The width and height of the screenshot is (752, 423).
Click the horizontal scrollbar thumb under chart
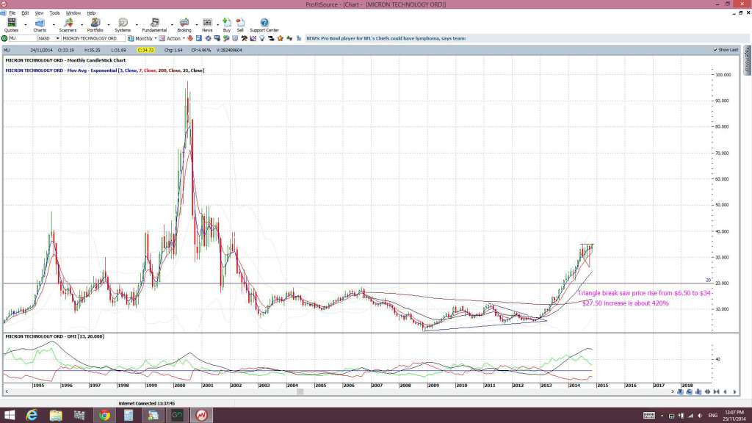(x=300, y=392)
